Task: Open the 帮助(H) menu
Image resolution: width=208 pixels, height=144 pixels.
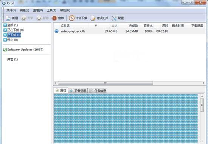Action: [65, 10]
